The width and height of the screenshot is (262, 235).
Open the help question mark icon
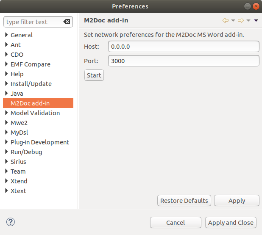coord(11,222)
